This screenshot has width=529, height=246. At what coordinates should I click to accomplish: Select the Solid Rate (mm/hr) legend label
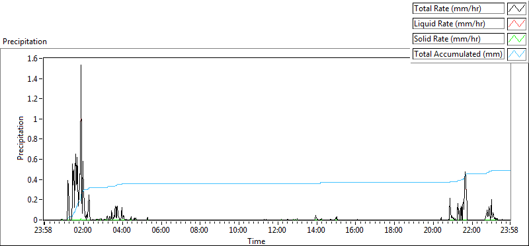click(x=458, y=39)
